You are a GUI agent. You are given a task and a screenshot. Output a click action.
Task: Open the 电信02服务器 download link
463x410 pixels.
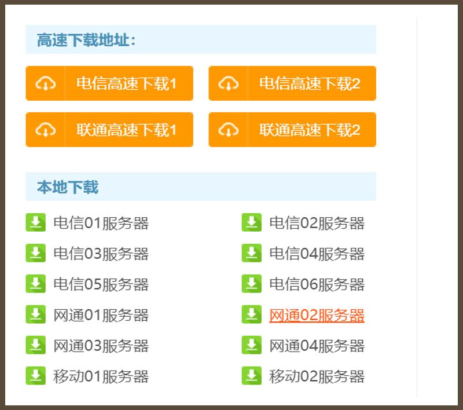pos(317,223)
